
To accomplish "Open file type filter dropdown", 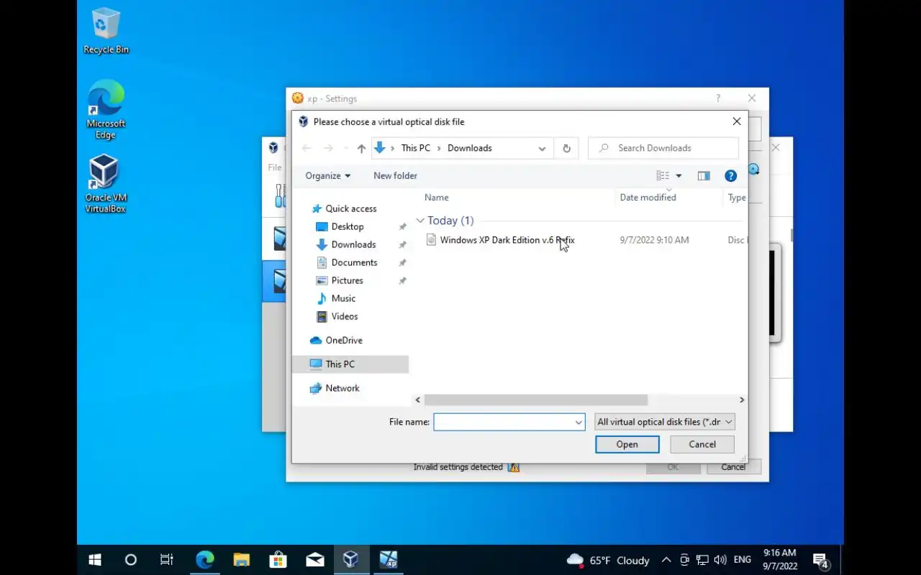I will click(665, 422).
